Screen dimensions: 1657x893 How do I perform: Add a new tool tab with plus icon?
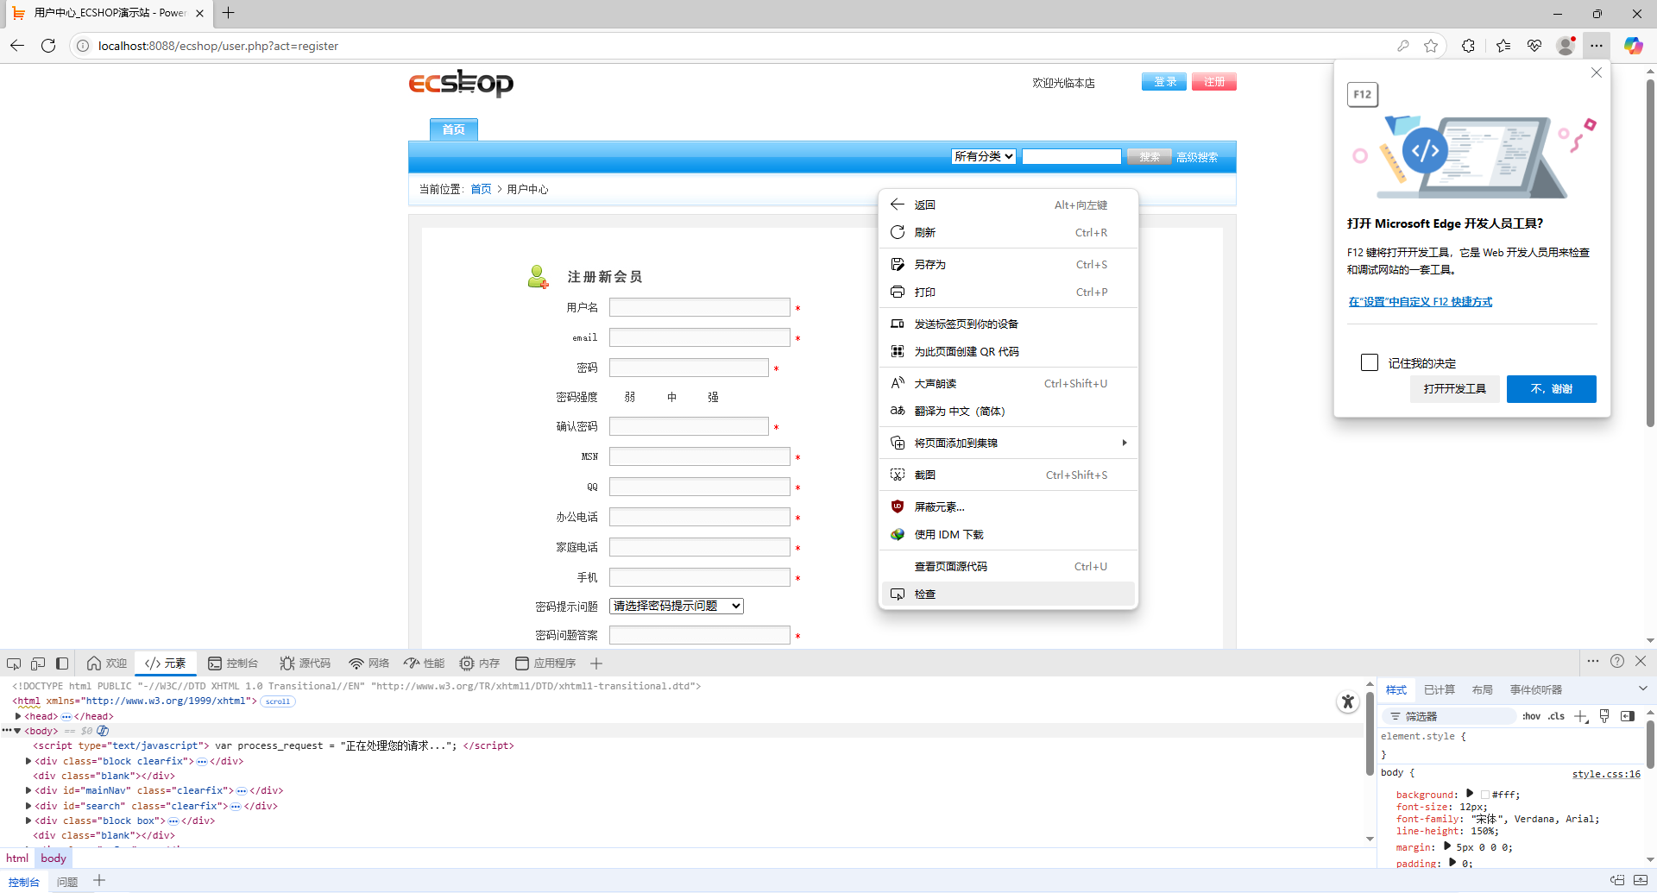[x=596, y=663]
